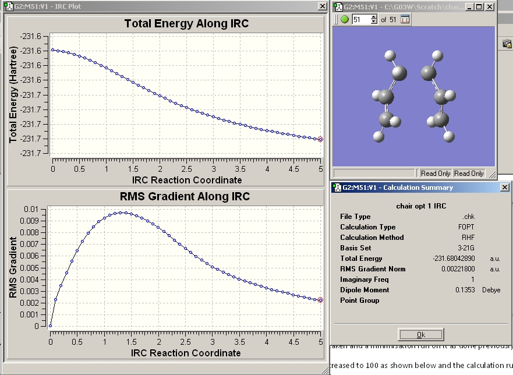Click 'IRC Reaction Coordinate' label under gradient plot
513x375 pixels.
[186, 353]
